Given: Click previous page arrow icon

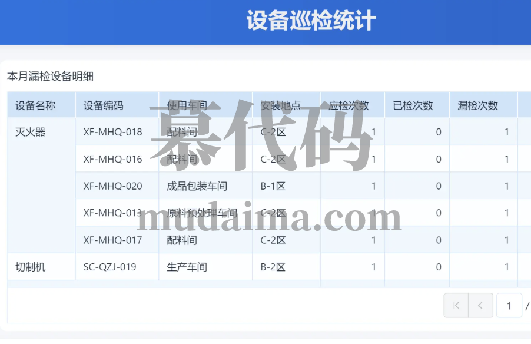Looking at the screenshot, I should pos(480,306).
